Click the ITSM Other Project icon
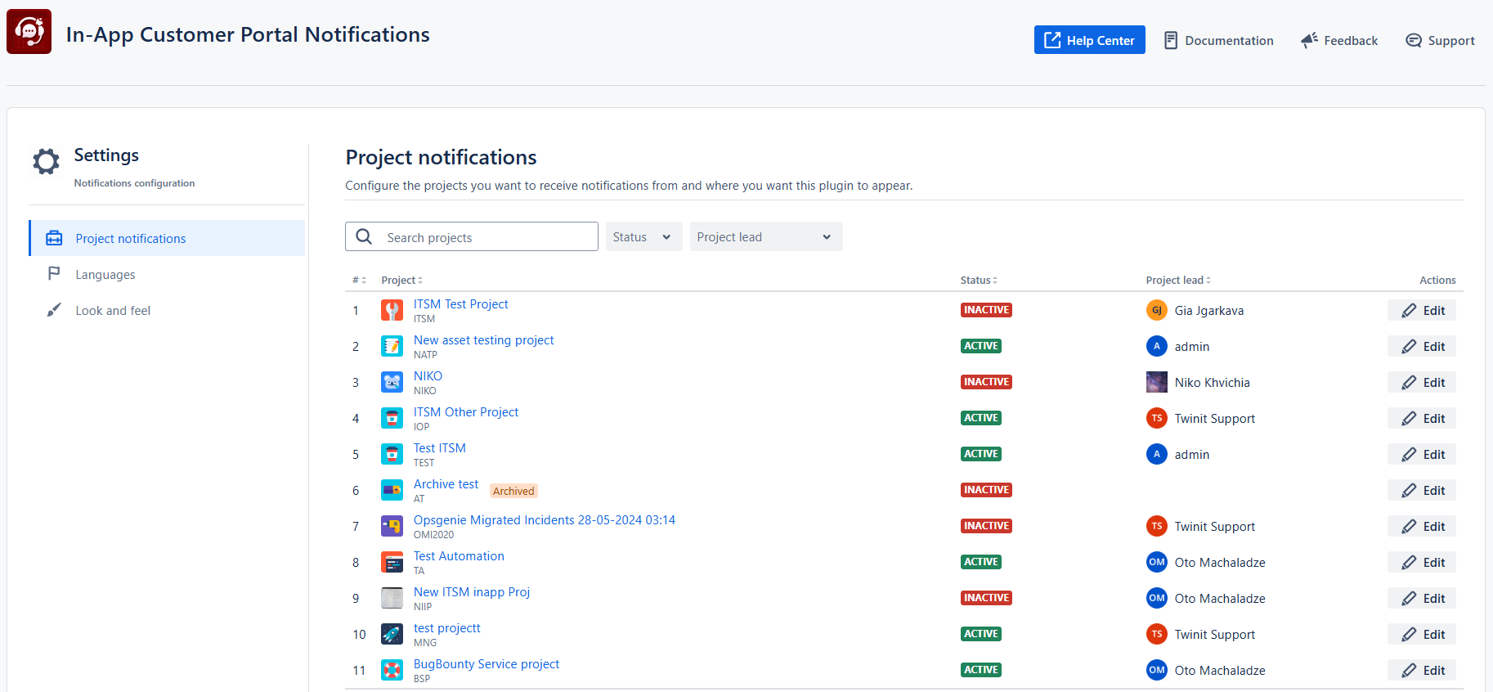 point(392,418)
